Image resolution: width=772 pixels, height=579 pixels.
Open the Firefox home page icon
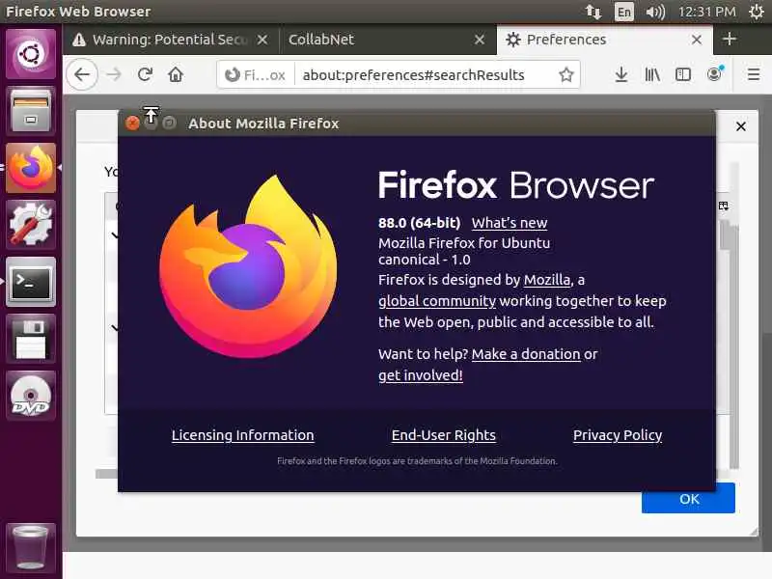[x=176, y=75]
